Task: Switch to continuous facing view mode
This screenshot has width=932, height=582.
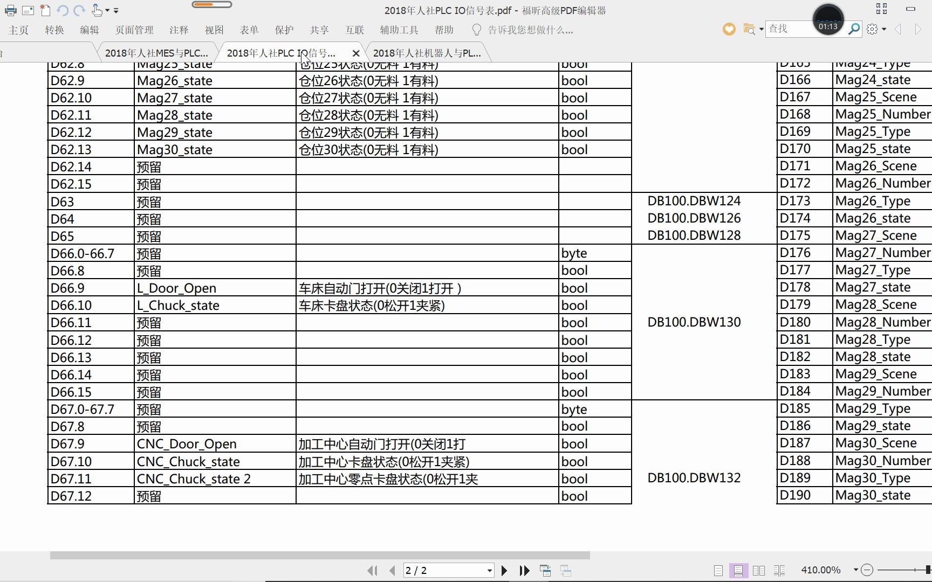Action: tap(779, 570)
